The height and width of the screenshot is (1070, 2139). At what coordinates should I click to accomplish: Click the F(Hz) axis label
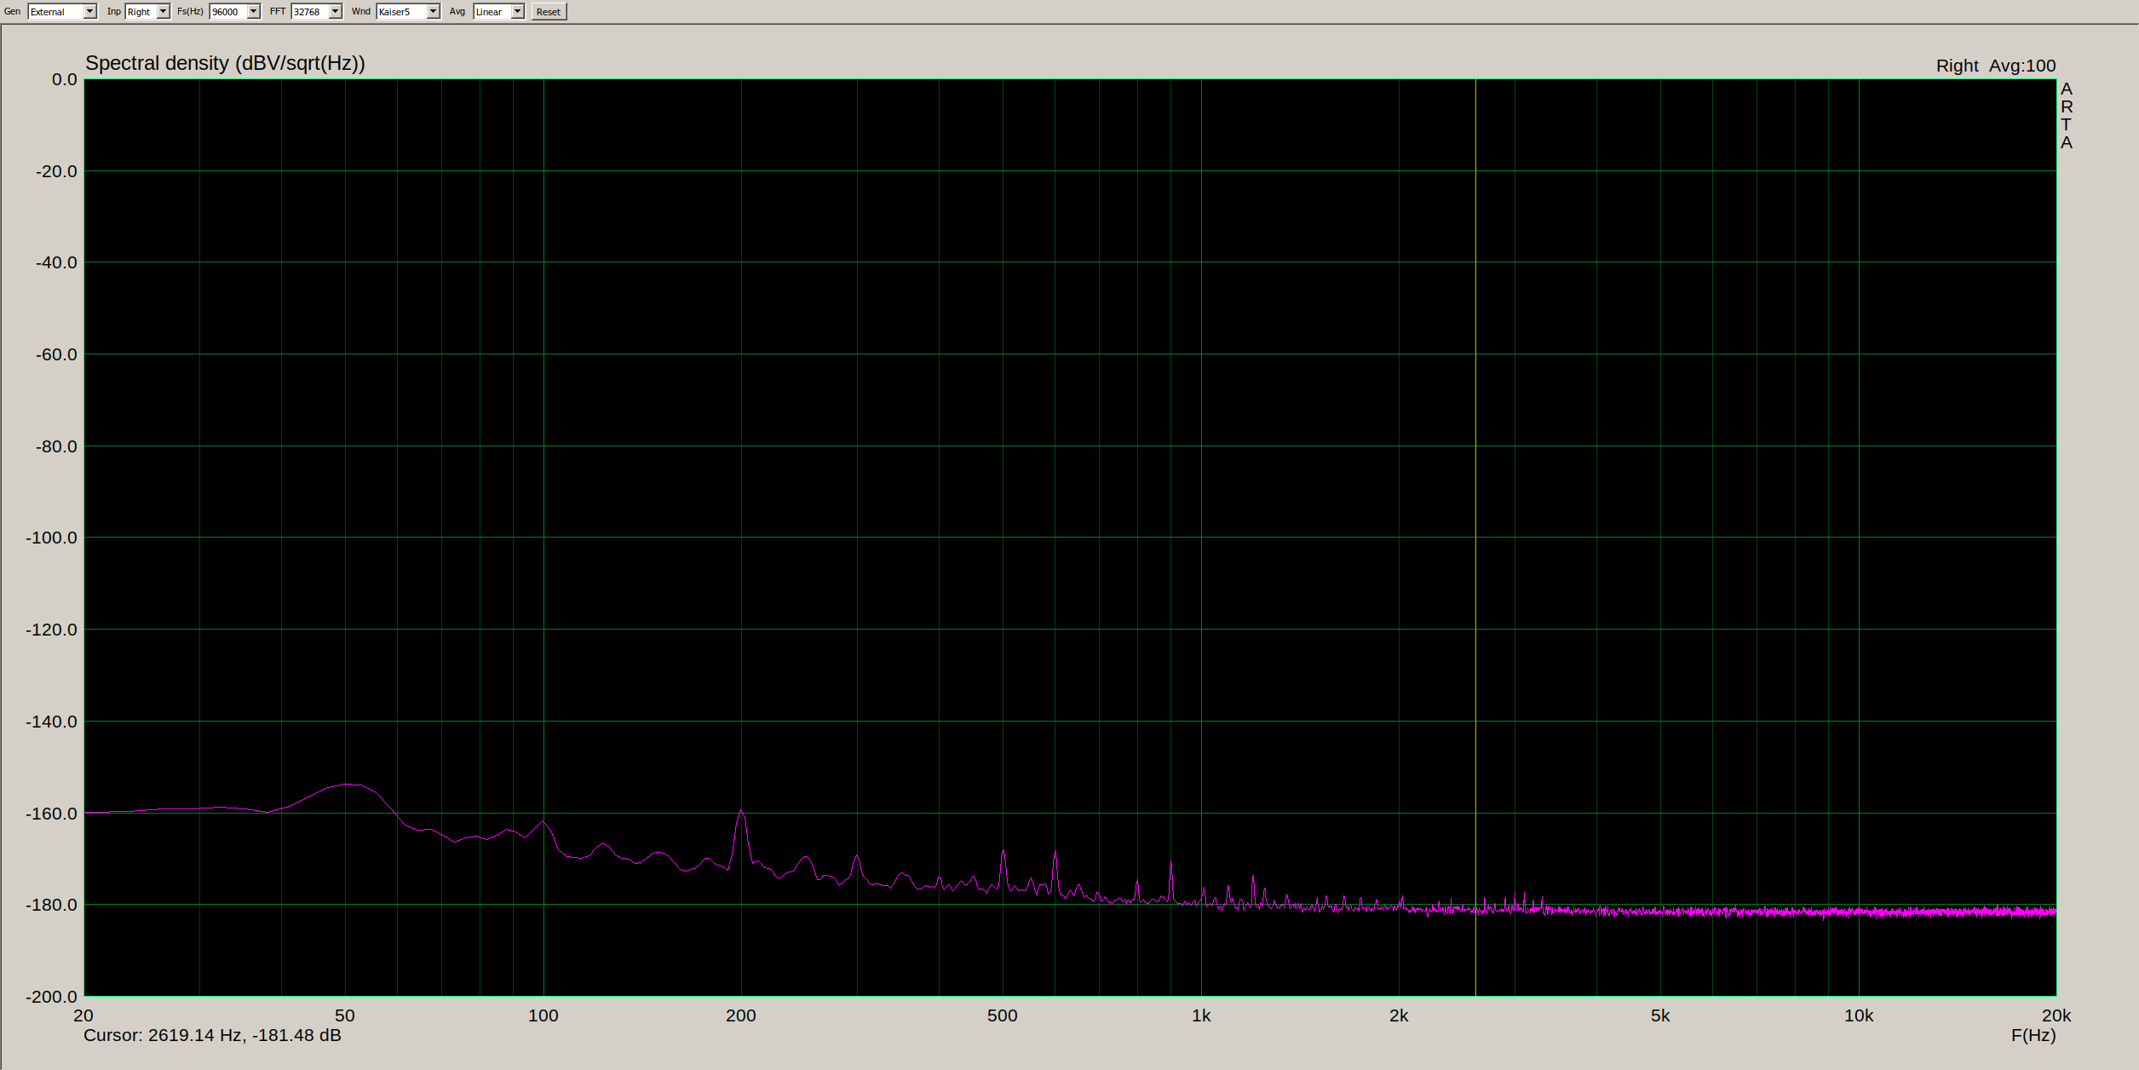click(x=2033, y=1035)
